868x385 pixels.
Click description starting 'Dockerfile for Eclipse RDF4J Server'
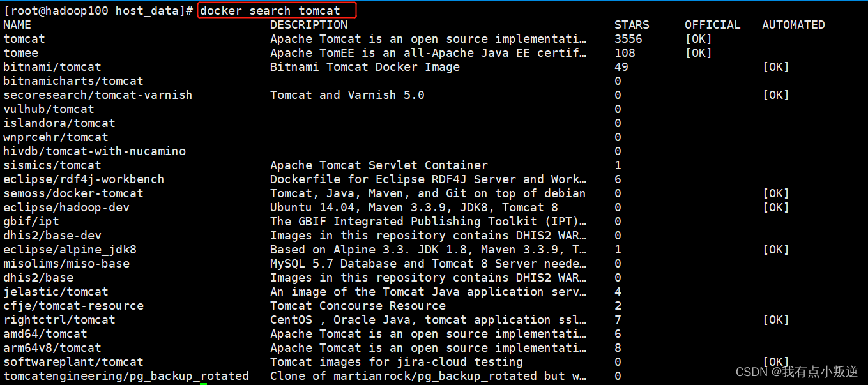[x=428, y=179]
